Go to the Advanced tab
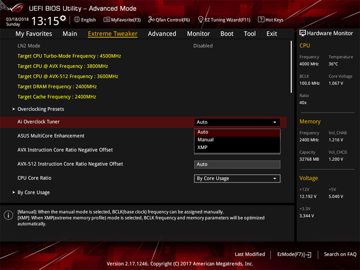The image size is (360, 270). click(x=162, y=34)
